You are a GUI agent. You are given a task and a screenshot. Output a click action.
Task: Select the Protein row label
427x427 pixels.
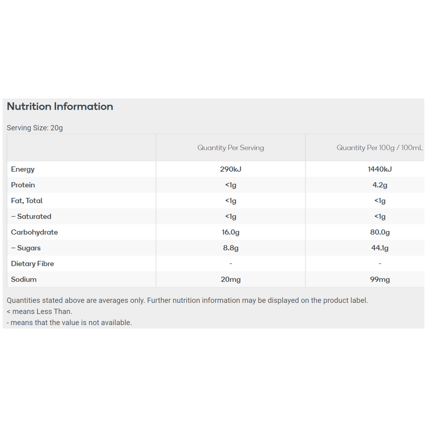[23, 185]
